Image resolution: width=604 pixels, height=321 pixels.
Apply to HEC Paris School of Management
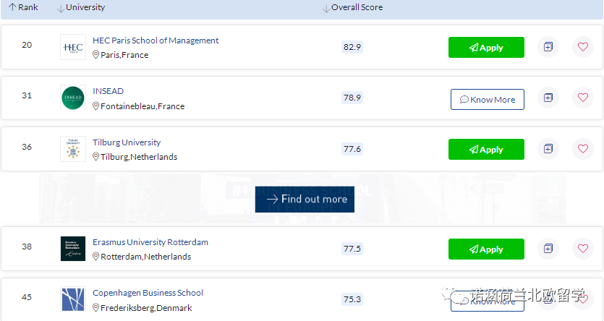[x=486, y=48]
